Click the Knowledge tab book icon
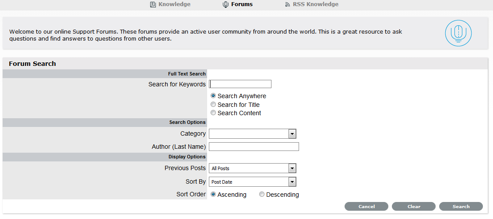 [x=153, y=4]
